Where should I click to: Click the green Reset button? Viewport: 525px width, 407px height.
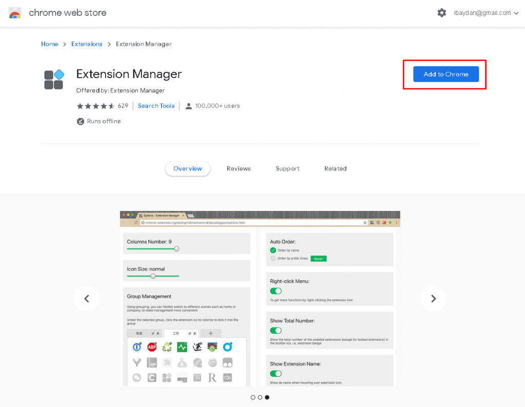click(x=318, y=259)
